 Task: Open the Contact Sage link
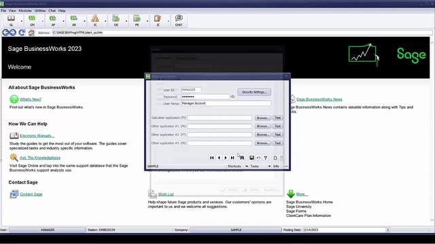pyautogui.click(x=31, y=195)
